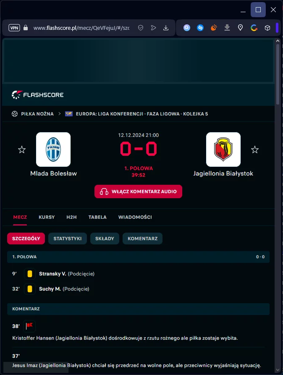Click the page vertical scrollbar thumb
Screen dimensions: 283x375
point(278,73)
